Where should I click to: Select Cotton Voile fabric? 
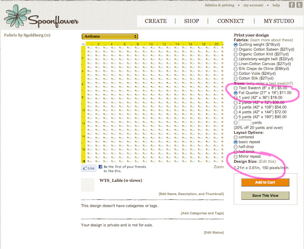pyautogui.click(x=236, y=74)
